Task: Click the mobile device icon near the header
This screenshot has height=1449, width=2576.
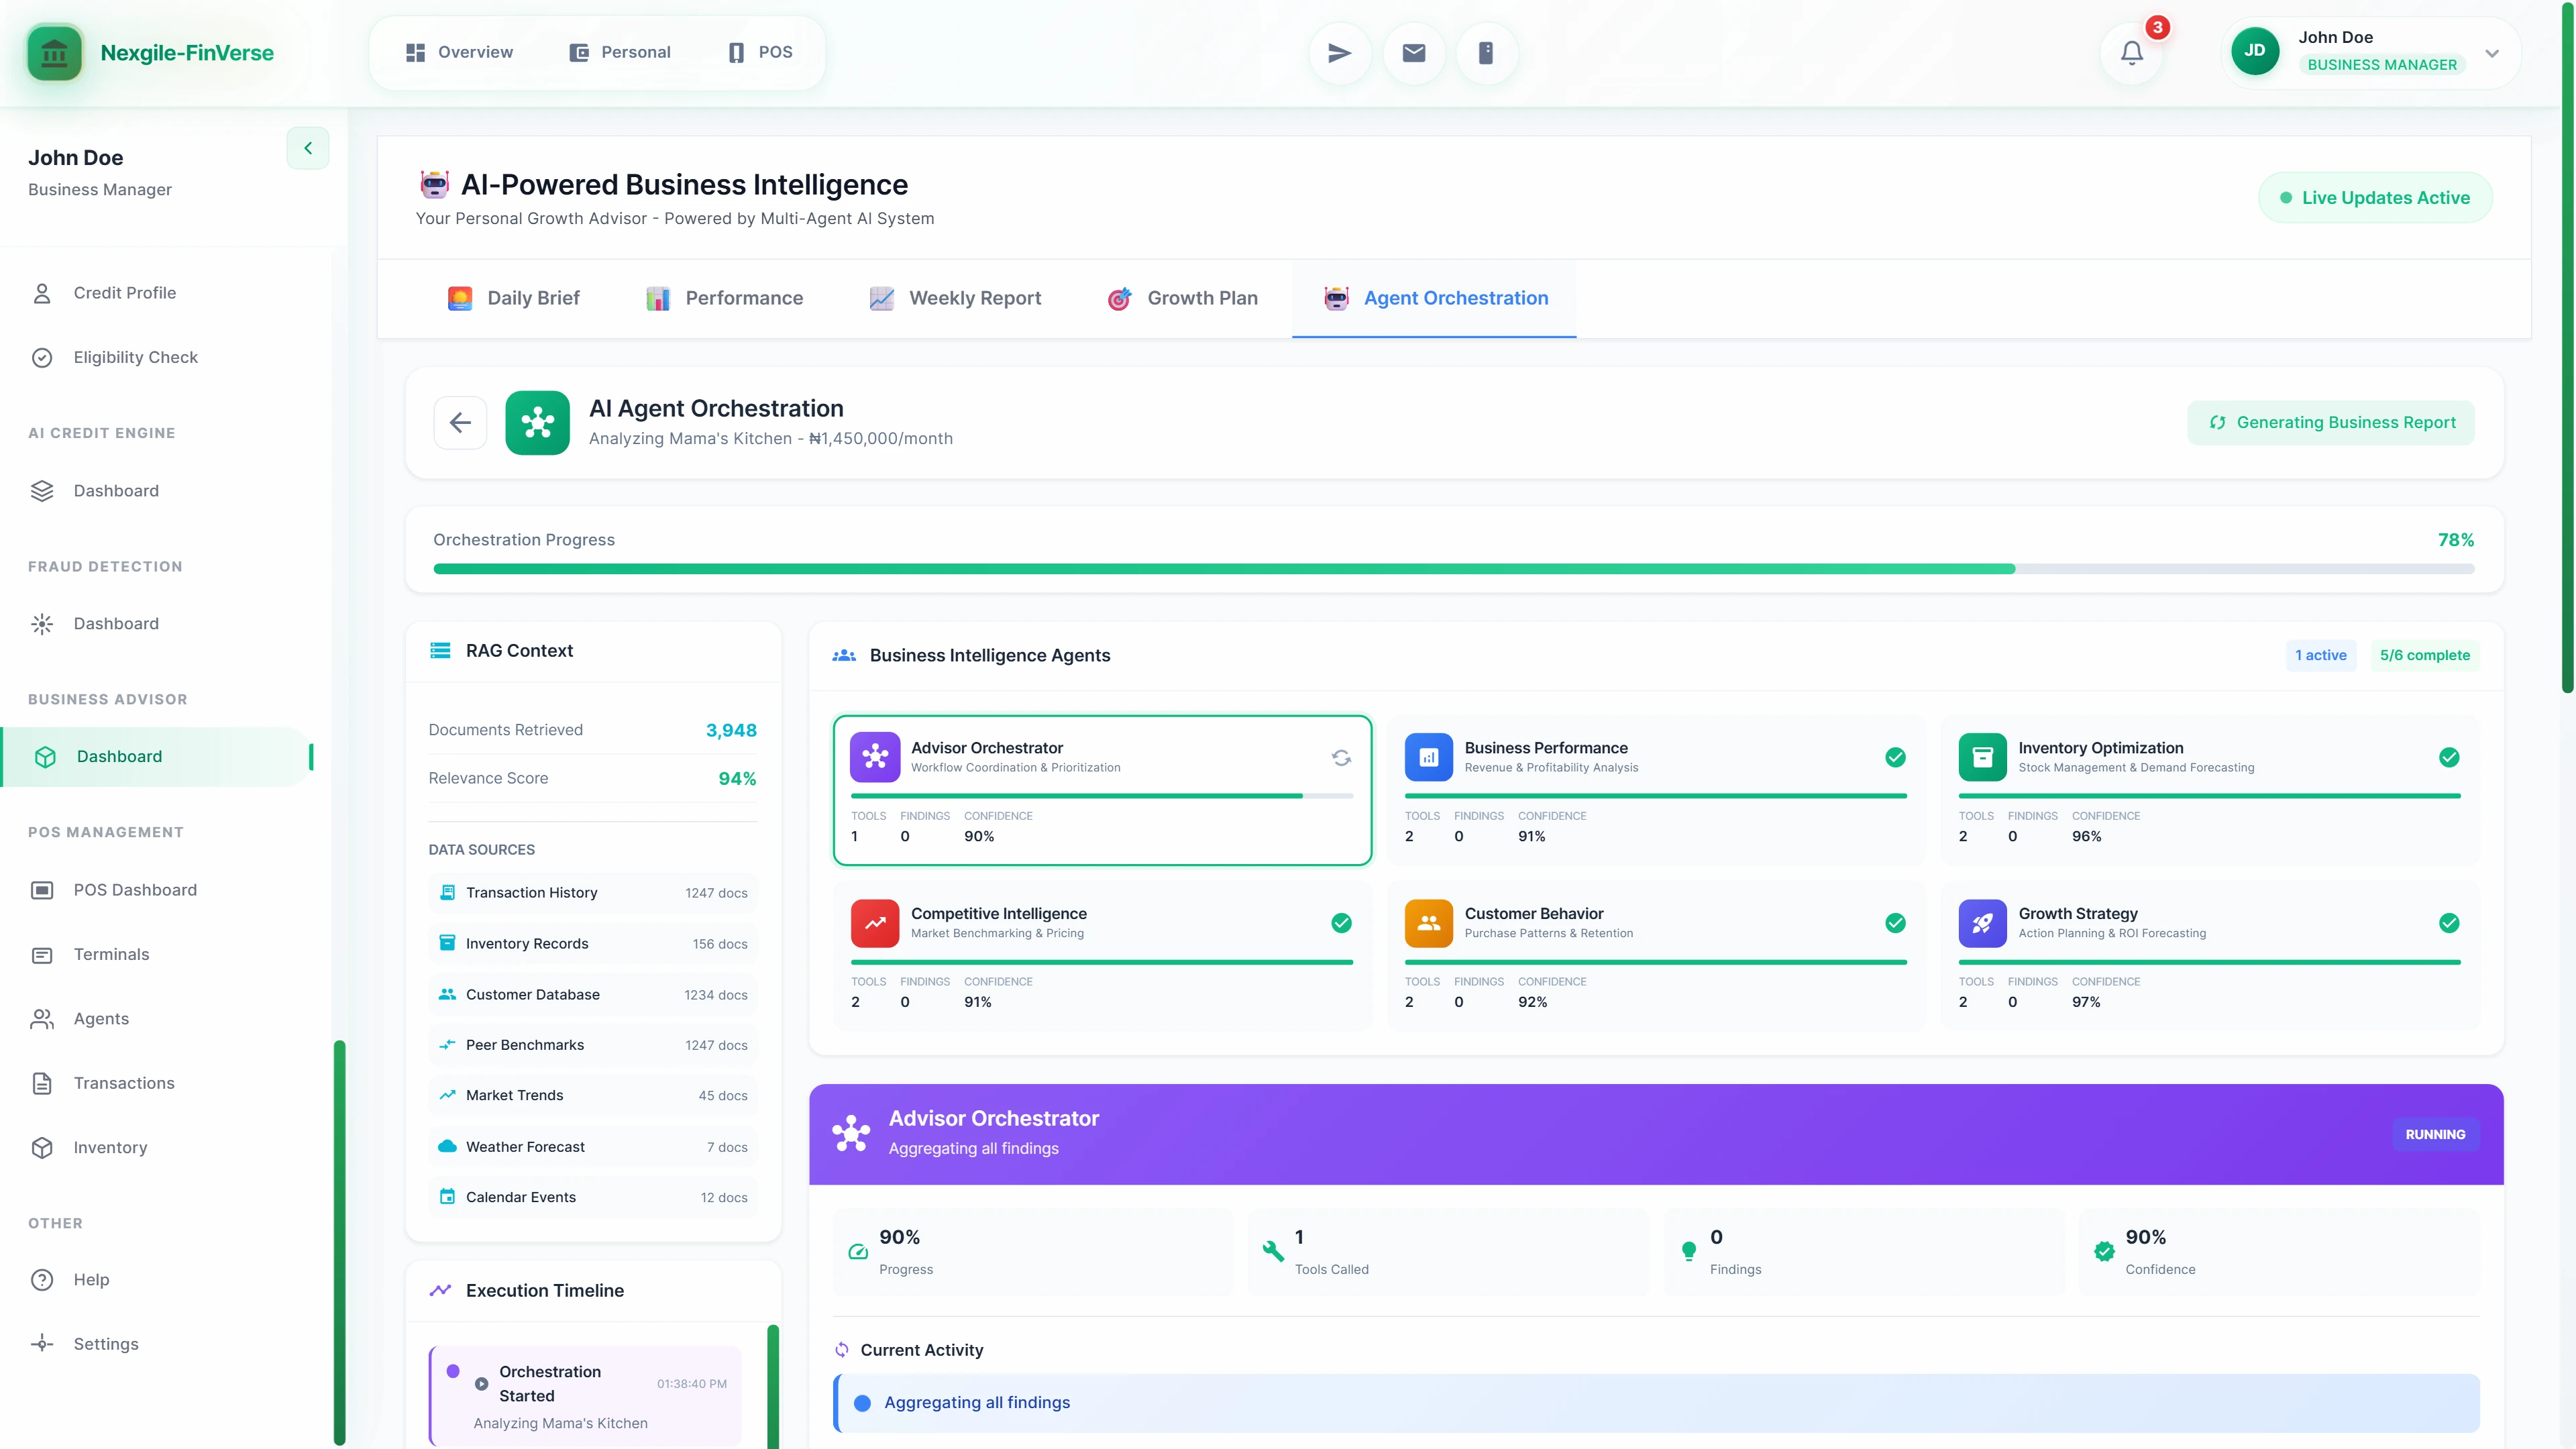Action: [x=1486, y=52]
